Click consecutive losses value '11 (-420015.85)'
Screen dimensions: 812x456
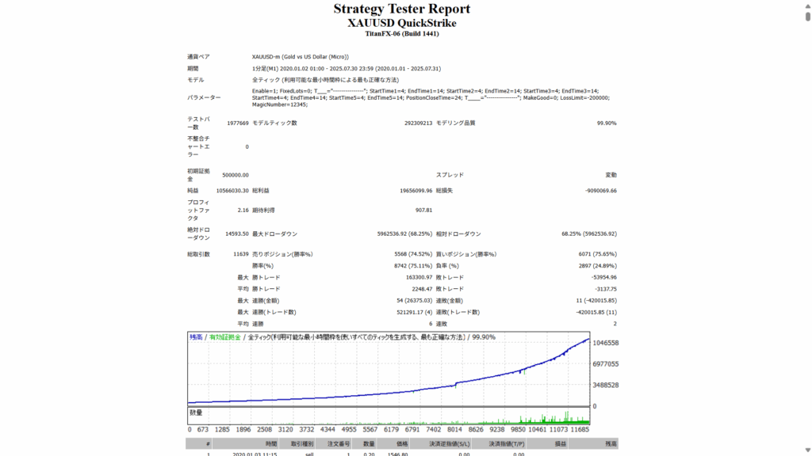coord(596,300)
